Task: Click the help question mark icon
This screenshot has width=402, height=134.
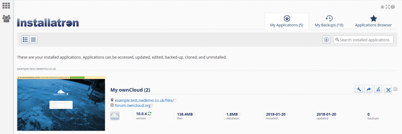Action: click(393, 7)
